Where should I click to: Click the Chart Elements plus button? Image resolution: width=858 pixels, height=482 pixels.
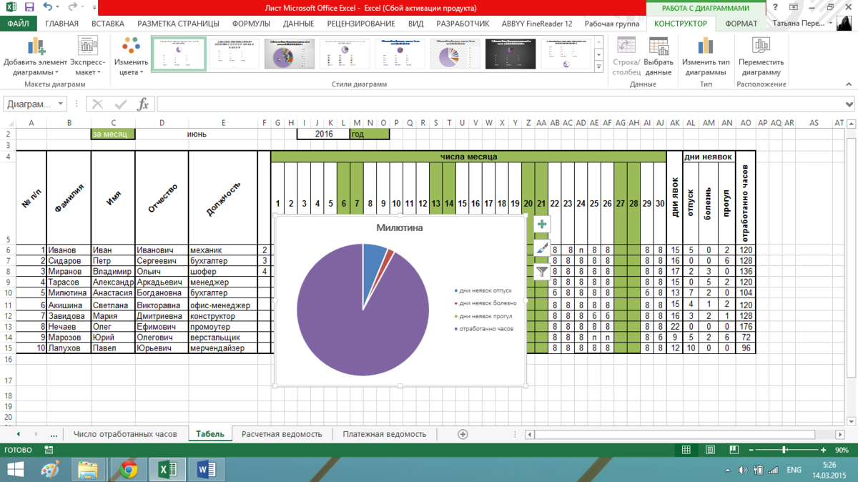[x=542, y=225]
